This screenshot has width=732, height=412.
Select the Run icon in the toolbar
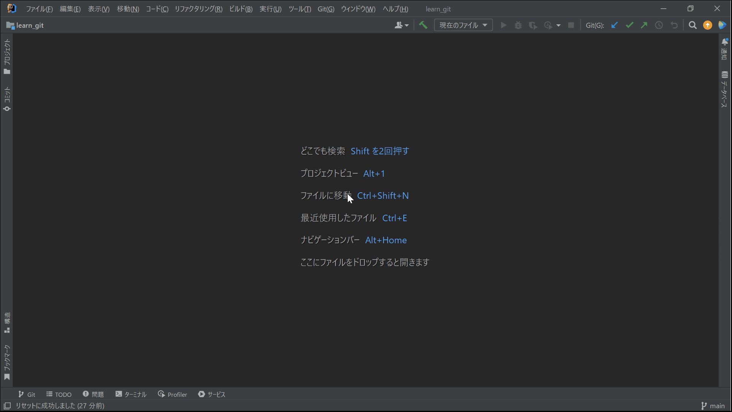pyautogui.click(x=503, y=25)
